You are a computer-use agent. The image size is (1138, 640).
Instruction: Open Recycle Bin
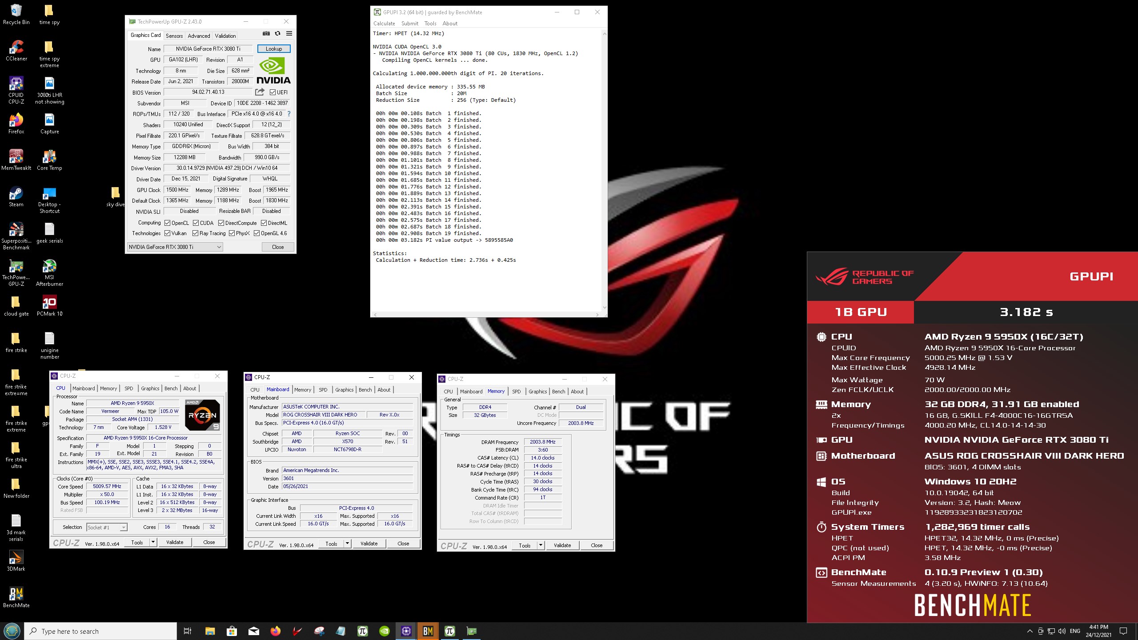click(16, 14)
